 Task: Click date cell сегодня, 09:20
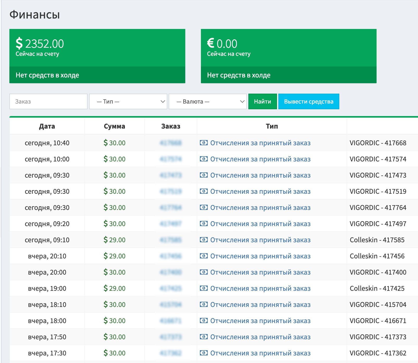coord(47,224)
